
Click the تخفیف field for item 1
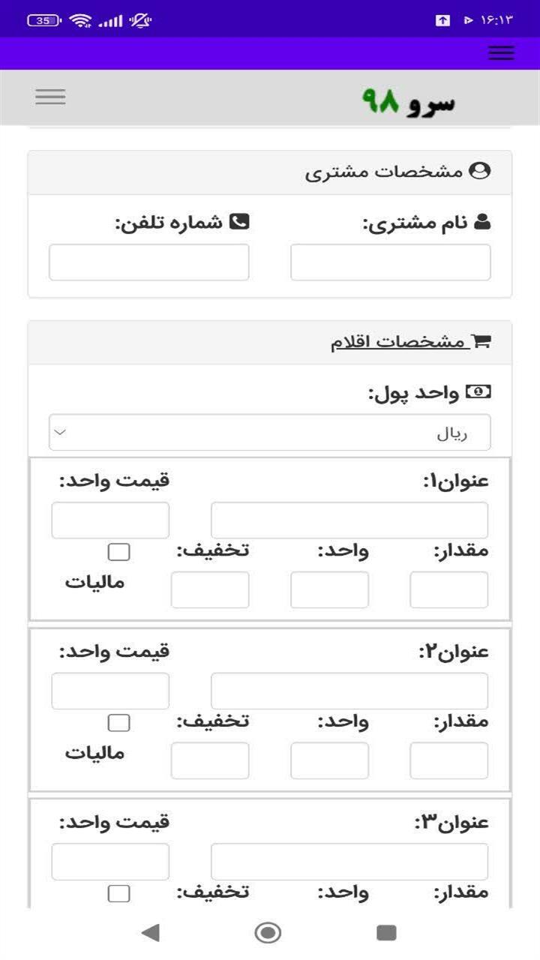pyautogui.click(x=210, y=589)
